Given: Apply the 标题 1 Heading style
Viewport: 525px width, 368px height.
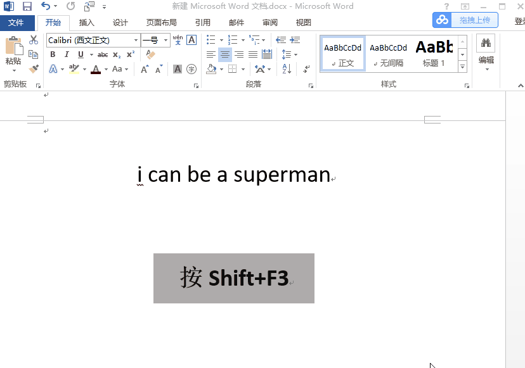Looking at the screenshot, I should tap(434, 54).
